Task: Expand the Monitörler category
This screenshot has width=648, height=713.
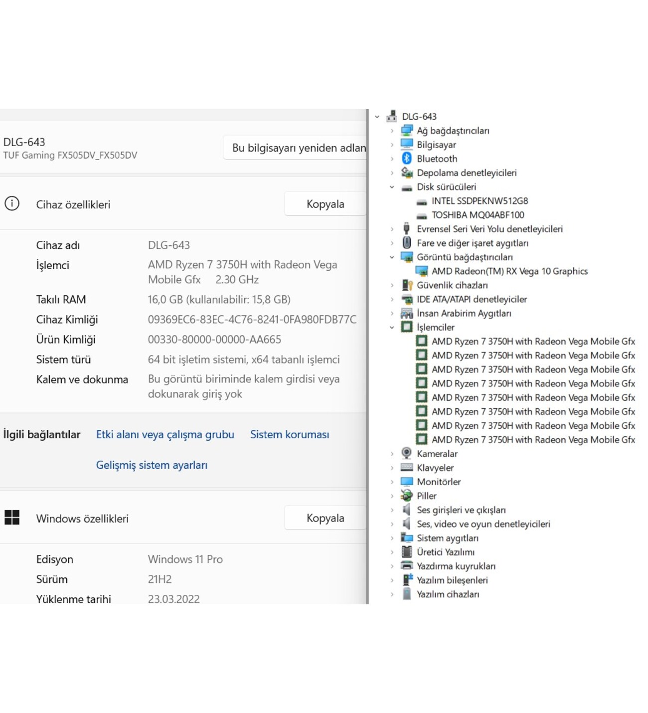Action: click(392, 482)
